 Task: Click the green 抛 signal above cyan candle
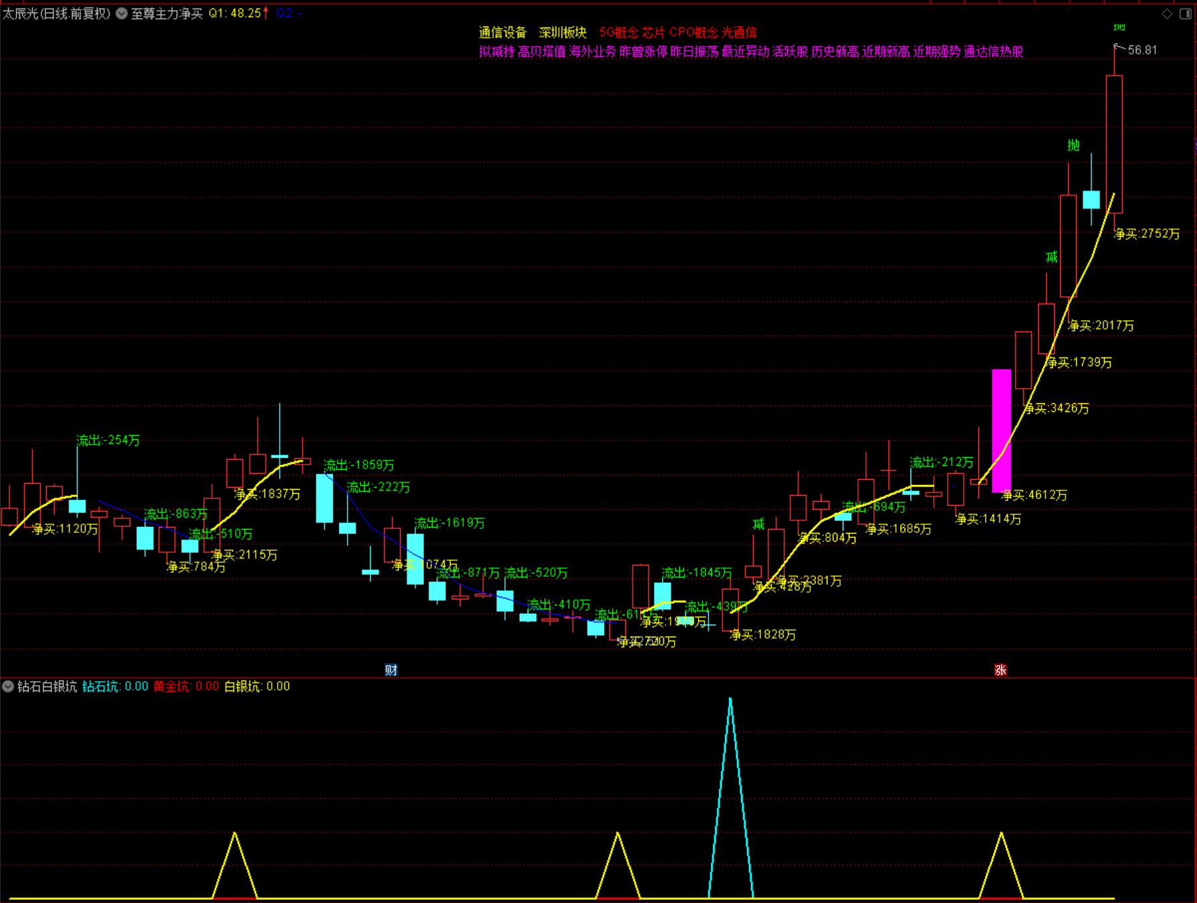point(1073,146)
